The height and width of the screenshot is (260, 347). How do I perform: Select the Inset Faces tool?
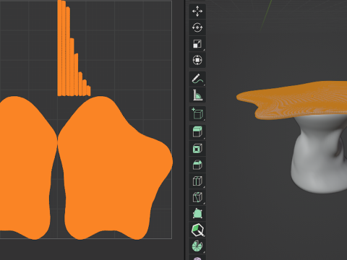coord(197,149)
